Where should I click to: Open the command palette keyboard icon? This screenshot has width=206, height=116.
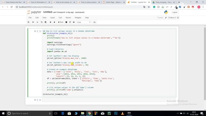click(x=94, y=22)
